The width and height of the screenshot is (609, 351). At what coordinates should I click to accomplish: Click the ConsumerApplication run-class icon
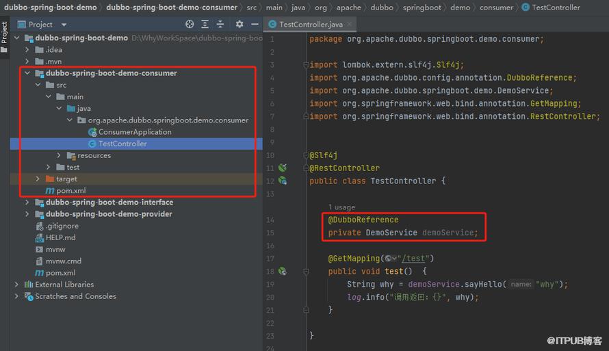coord(92,133)
